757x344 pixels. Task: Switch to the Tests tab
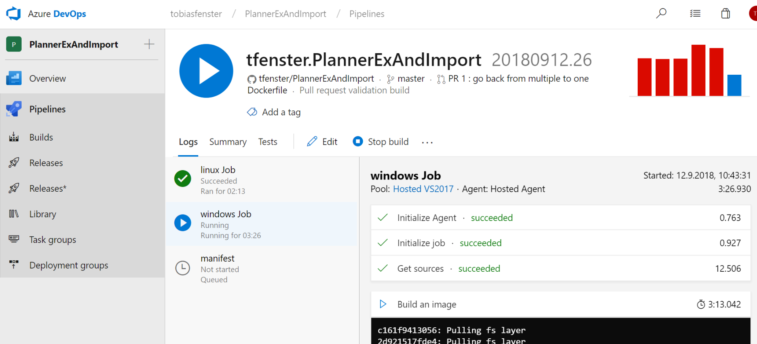pos(268,142)
